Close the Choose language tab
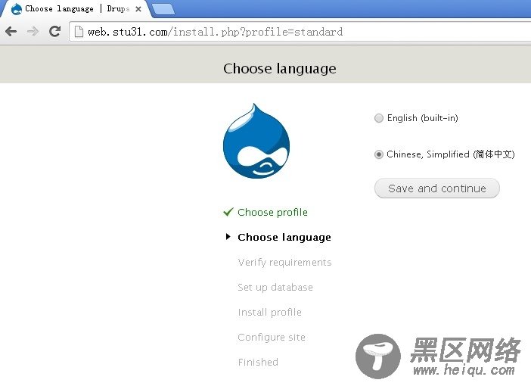The height and width of the screenshot is (383, 531). click(x=138, y=9)
